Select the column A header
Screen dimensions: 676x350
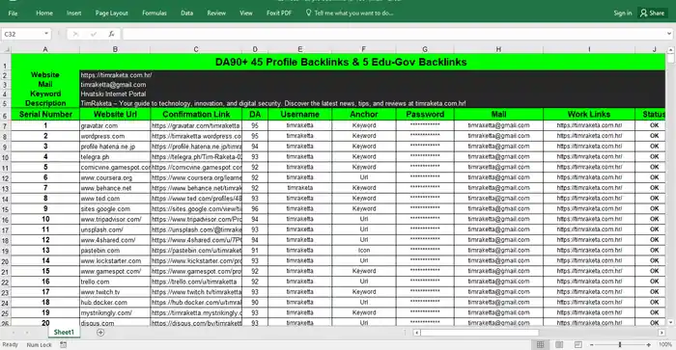click(x=45, y=49)
